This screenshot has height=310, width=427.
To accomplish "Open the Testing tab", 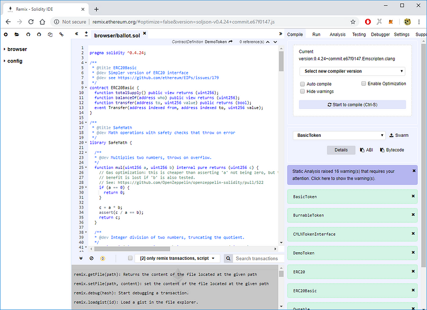I will [359, 34].
